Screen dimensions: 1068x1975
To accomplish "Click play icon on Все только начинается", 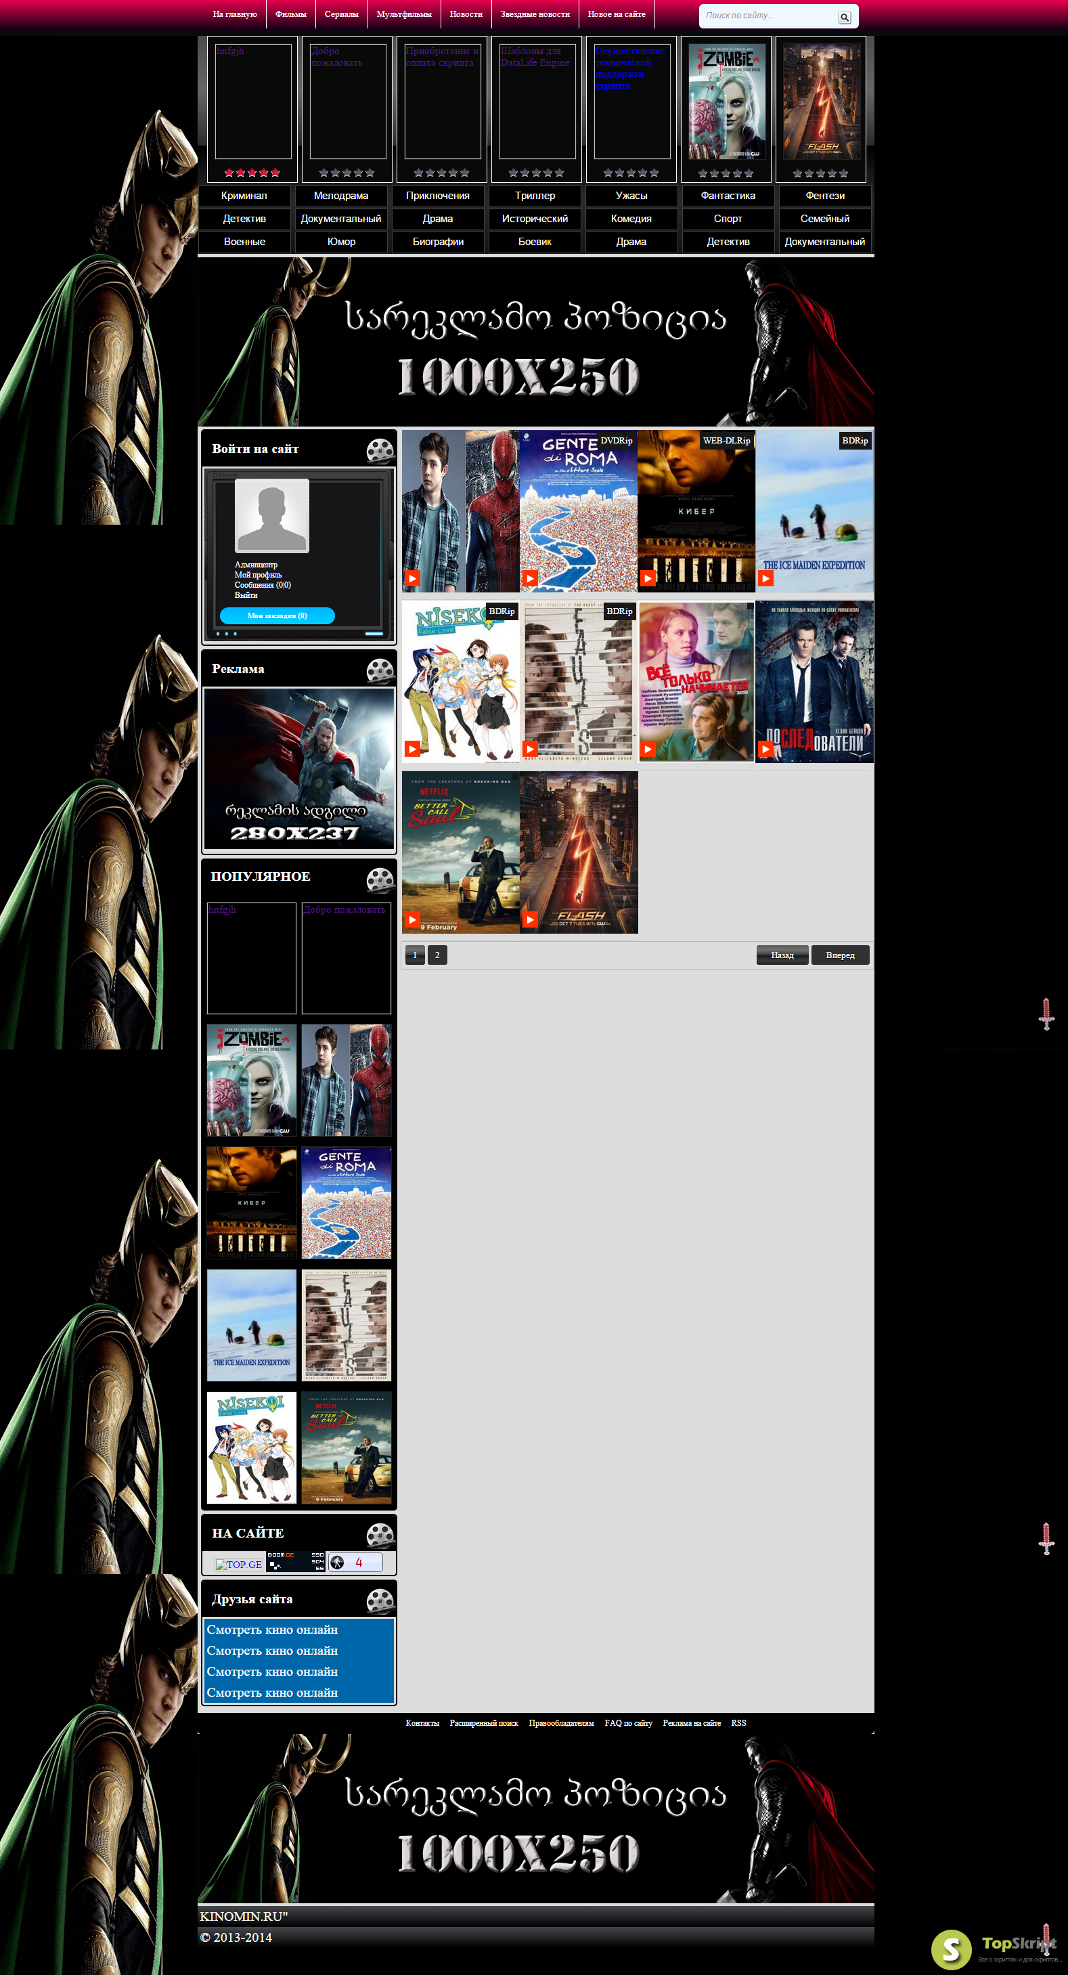I will [x=648, y=748].
